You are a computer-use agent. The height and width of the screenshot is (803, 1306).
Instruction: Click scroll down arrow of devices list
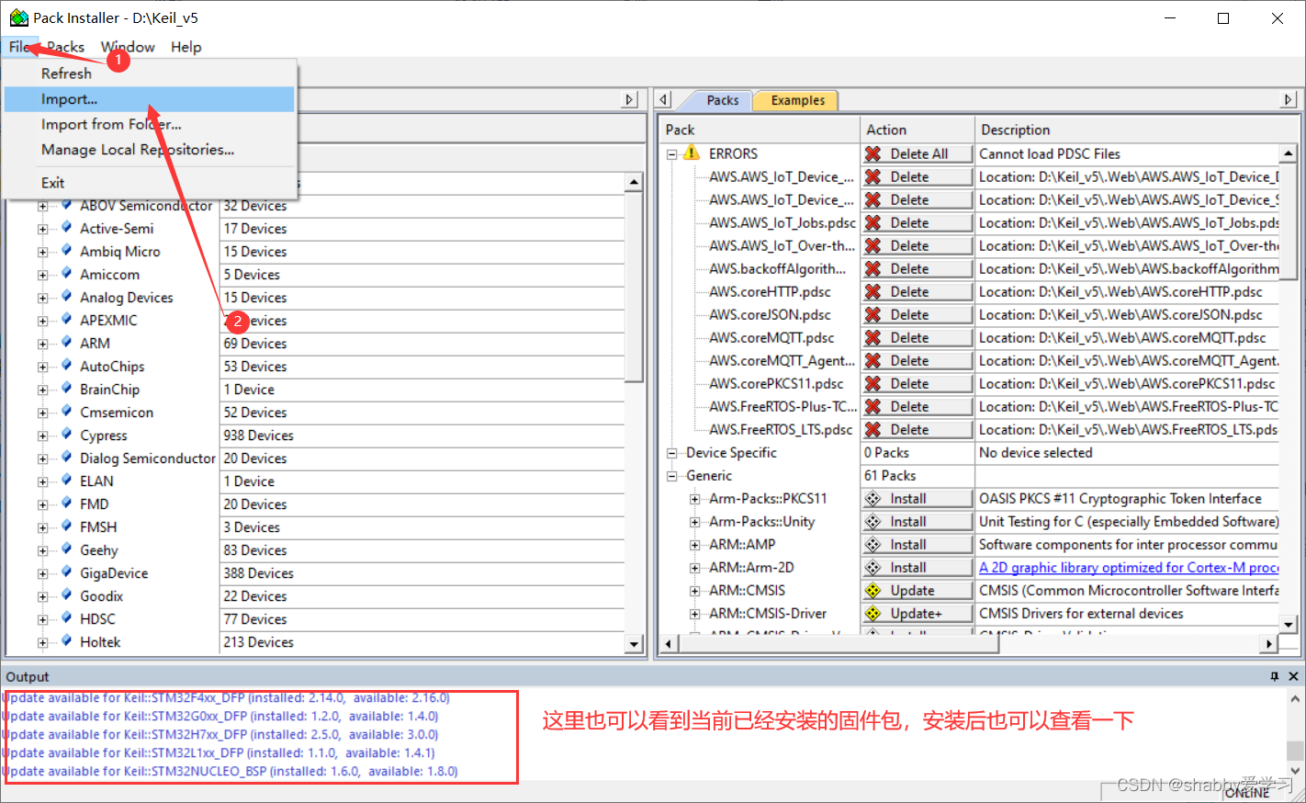634,644
